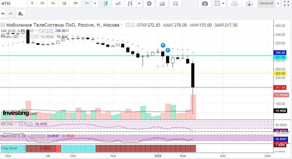The image size is (292, 159).
Task: Open Объём indicator settings gear
Action: click(x=32, y=37)
